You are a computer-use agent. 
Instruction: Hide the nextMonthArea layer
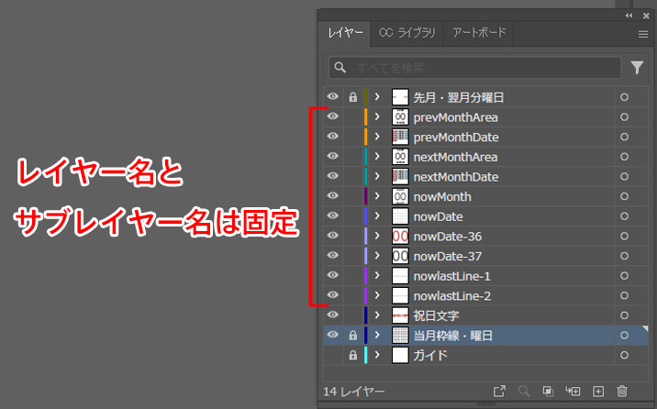333,156
